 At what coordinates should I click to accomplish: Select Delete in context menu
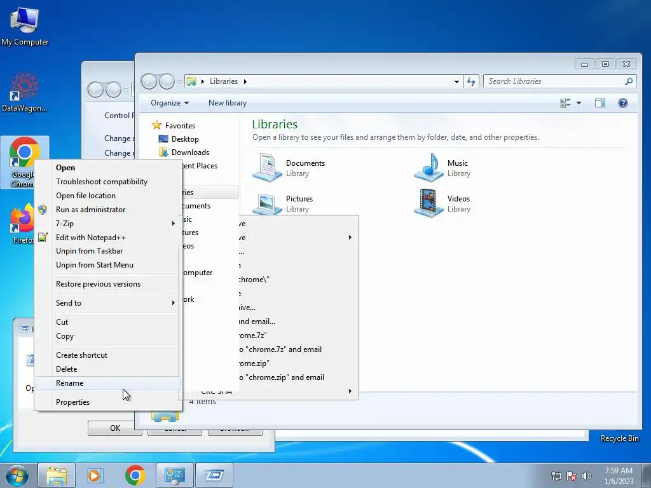[x=108, y=369]
